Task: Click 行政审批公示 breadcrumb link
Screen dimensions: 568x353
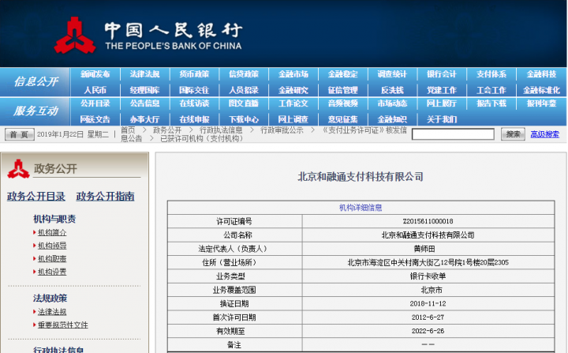Action: tap(282, 130)
